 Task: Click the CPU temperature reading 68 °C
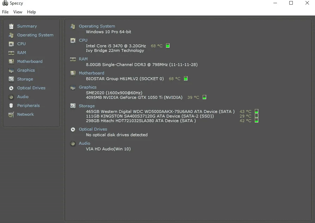coord(157,46)
